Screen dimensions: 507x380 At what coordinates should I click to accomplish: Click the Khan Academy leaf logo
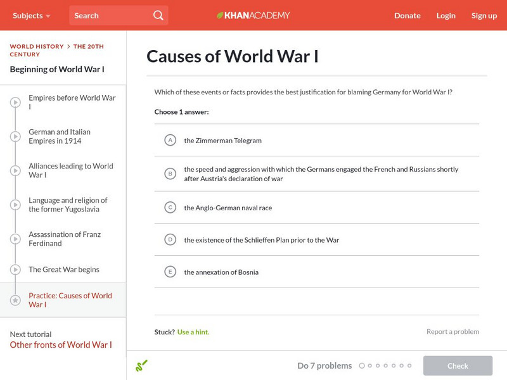(220, 15)
